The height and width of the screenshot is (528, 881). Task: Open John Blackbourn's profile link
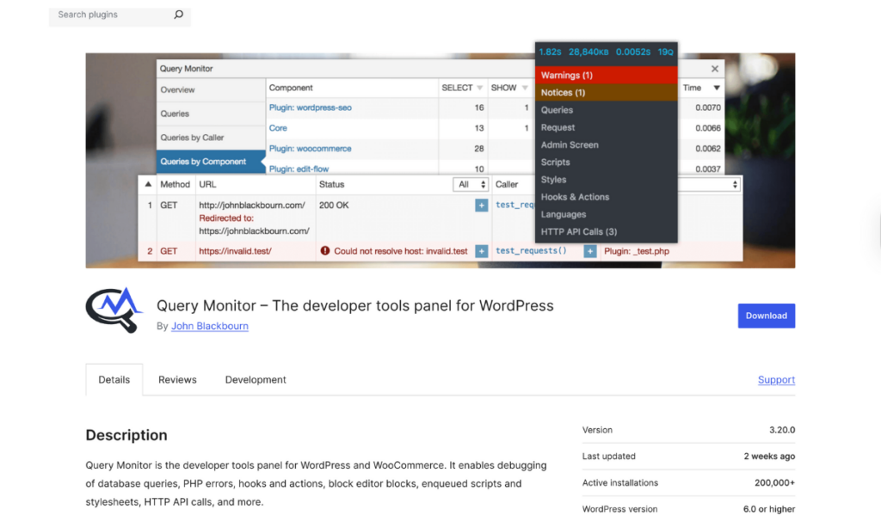coord(209,326)
